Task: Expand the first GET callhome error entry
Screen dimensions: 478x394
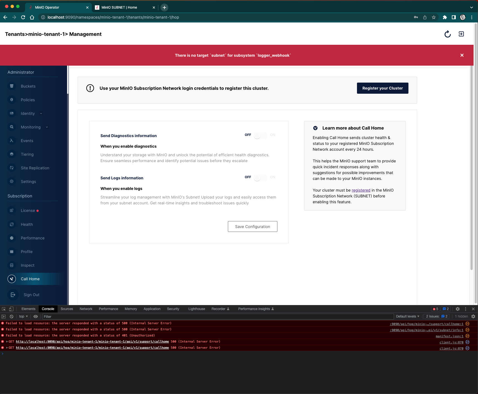Action: [x=7, y=341]
